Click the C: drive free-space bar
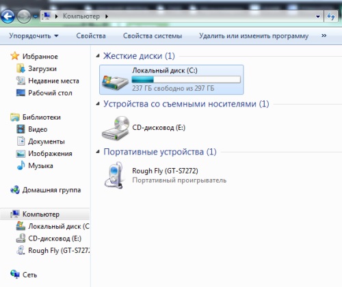The height and width of the screenshot is (287, 342). 186,79
